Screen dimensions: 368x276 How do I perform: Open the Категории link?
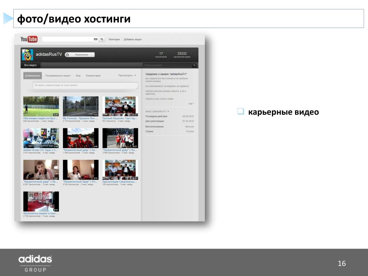tap(114, 39)
